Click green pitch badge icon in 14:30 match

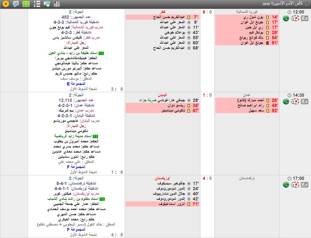tap(286, 101)
